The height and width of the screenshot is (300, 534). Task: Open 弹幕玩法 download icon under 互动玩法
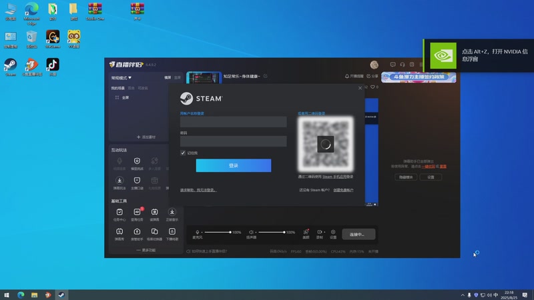tap(119, 183)
